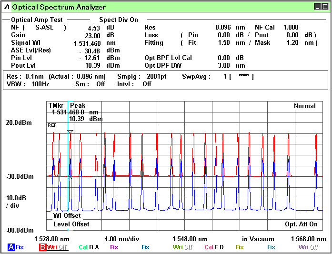The height and width of the screenshot is (254, 332).
Task: Click the Intvl Off setting
Action: (x=134, y=84)
